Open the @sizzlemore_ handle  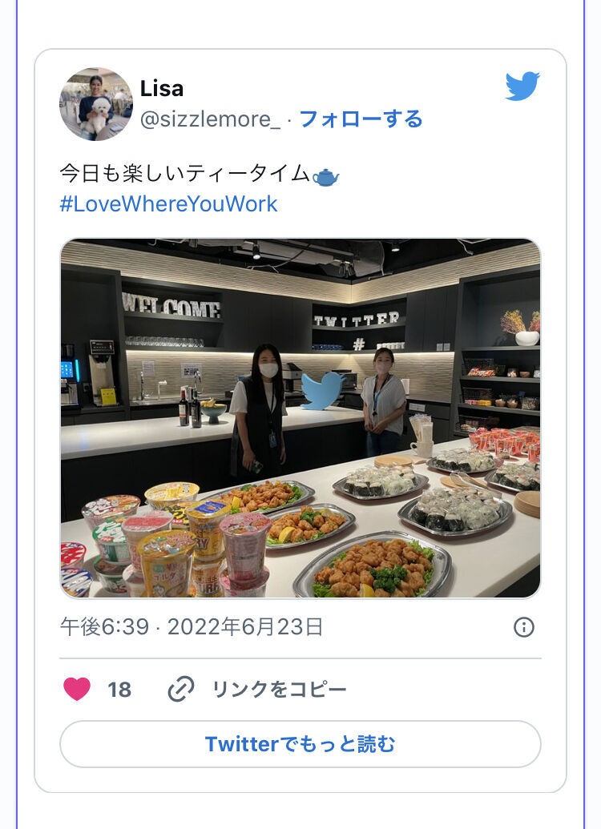tap(210, 119)
